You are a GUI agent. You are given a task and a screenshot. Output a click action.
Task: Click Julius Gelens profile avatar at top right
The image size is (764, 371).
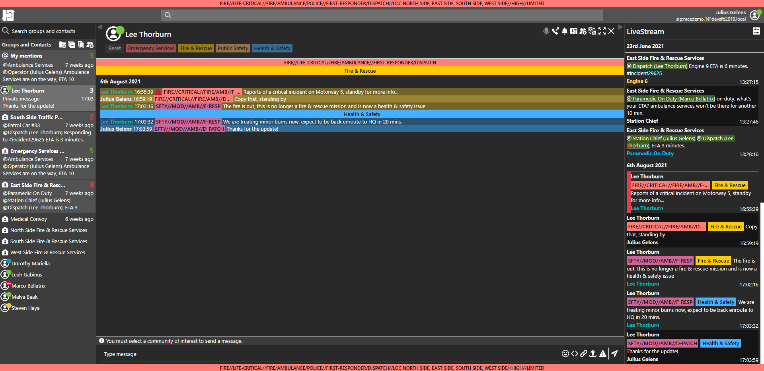[x=755, y=15]
